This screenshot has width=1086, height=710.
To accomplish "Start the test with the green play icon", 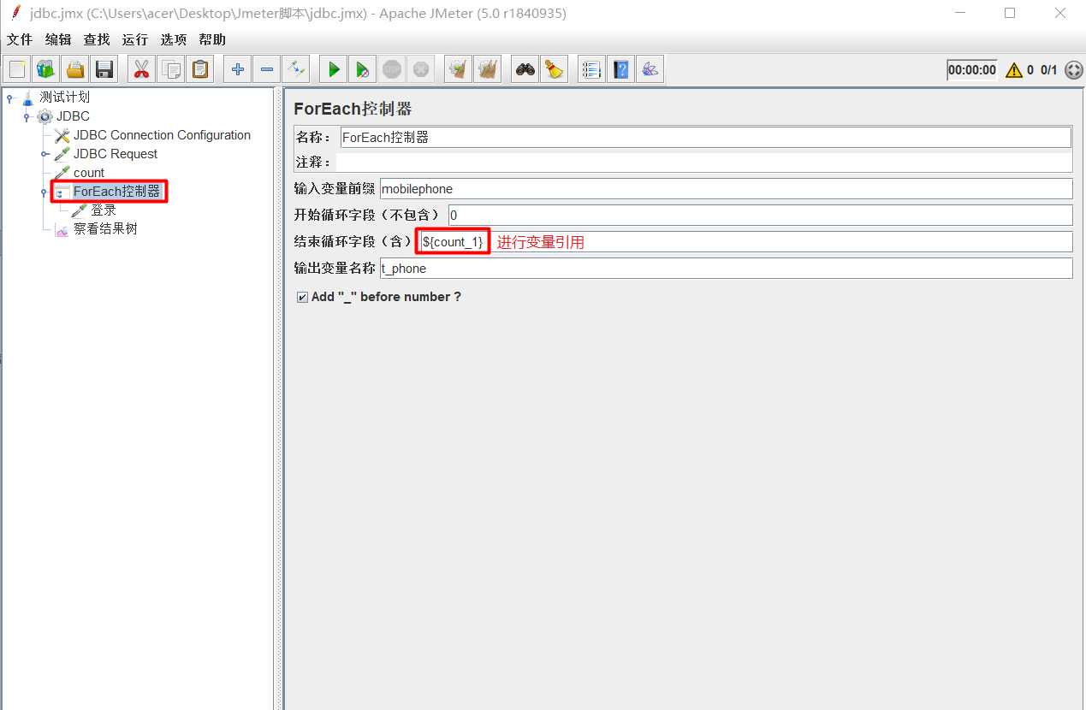I will [x=334, y=69].
